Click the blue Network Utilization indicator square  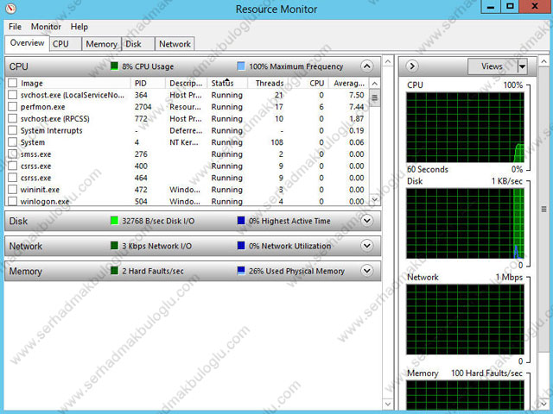241,246
